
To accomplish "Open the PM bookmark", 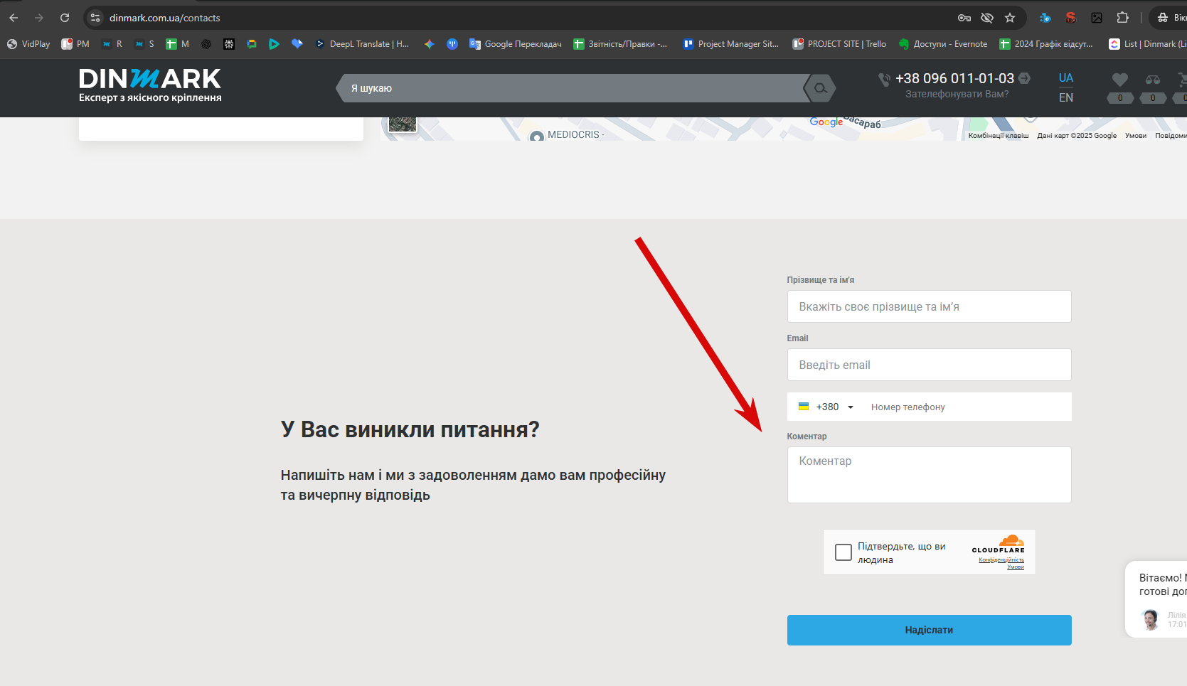I will pyautogui.click(x=75, y=44).
